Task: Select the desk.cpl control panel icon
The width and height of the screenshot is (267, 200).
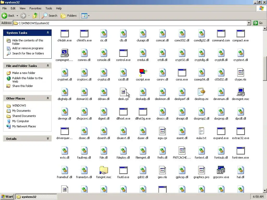Action: 123,92
